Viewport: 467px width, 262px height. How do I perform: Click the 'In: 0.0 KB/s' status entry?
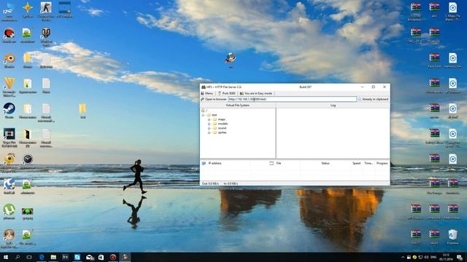tap(231, 183)
